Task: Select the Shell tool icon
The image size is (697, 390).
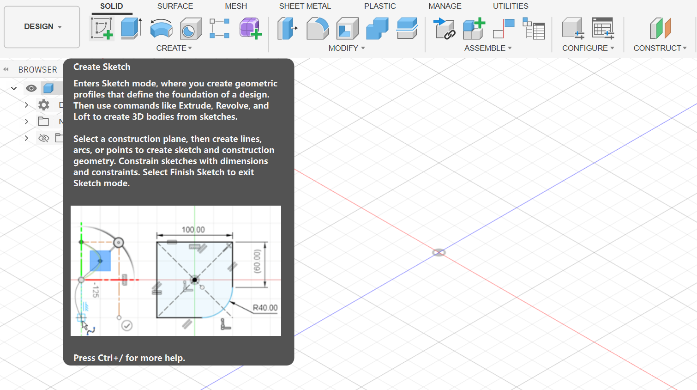Action: tap(348, 28)
